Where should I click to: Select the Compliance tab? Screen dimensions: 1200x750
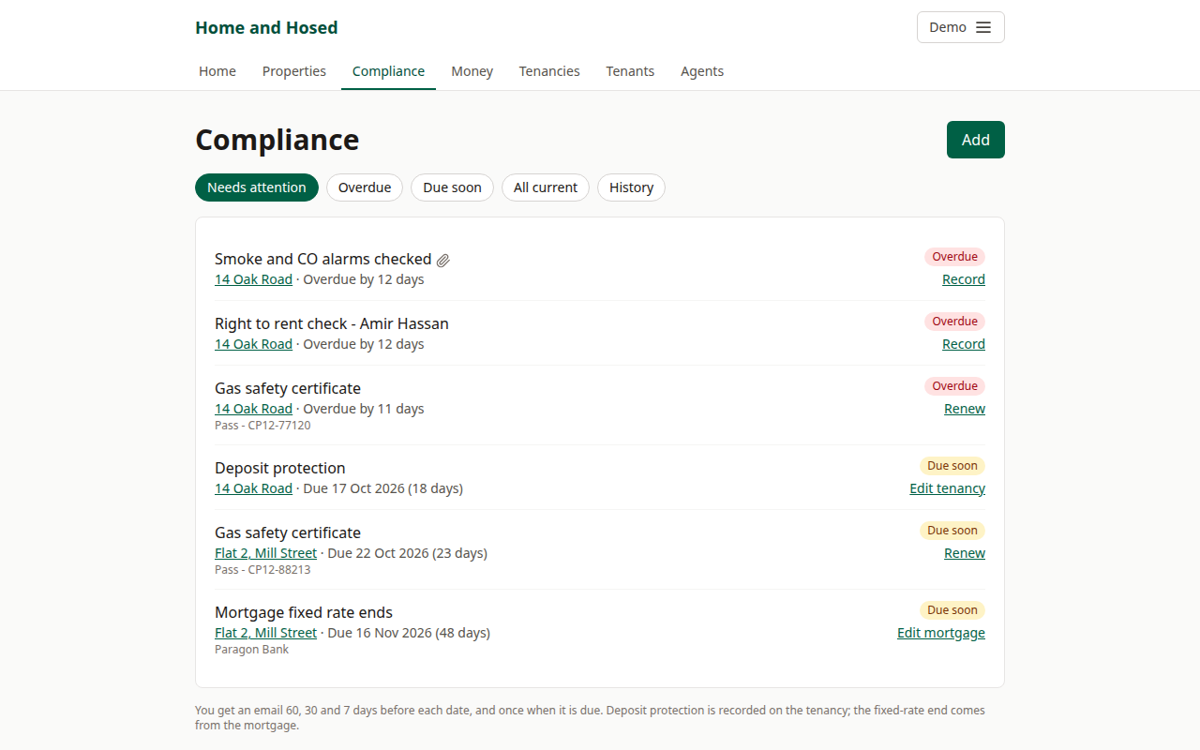(388, 71)
